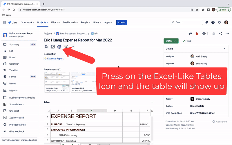
Task: Click Open WBS Gantt-Chart link
Action: coord(202,113)
